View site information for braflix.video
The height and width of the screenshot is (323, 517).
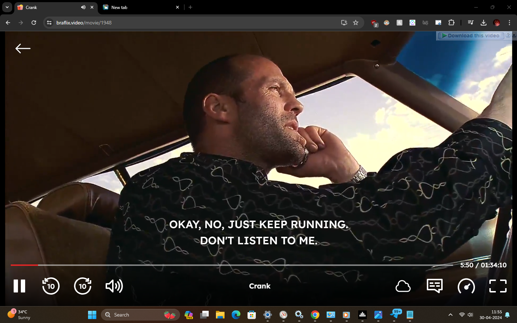pyautogui.click(x=49, y=23)
